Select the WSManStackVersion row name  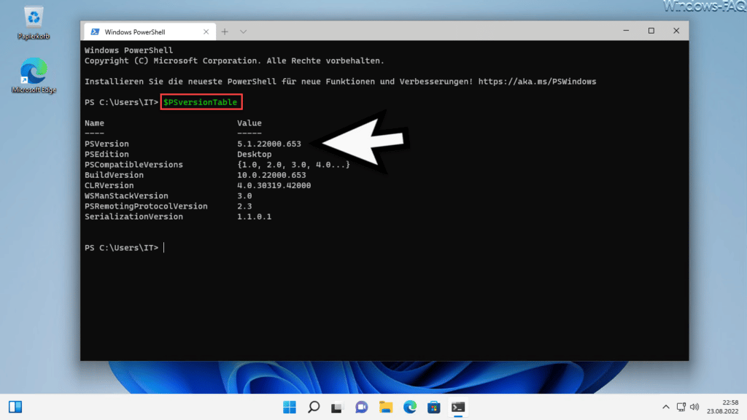[x=126, y=195]
